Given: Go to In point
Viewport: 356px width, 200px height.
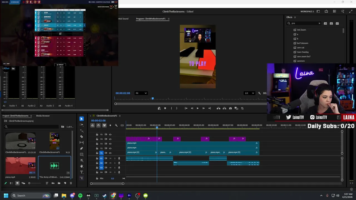Looking at the screenshot, I should (x=186, y=108).
